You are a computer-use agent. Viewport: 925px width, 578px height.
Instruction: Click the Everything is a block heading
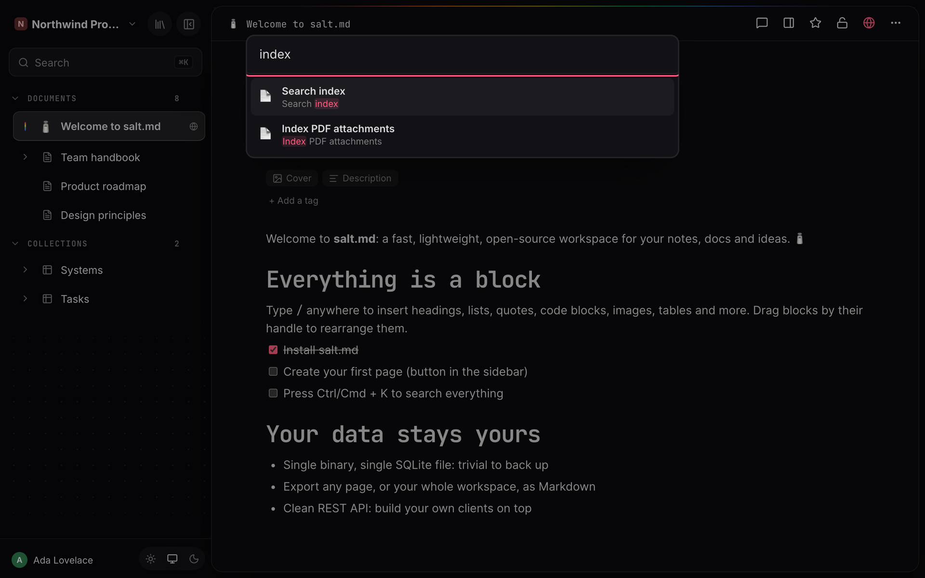pyautogui.click(x=403, y=280)
